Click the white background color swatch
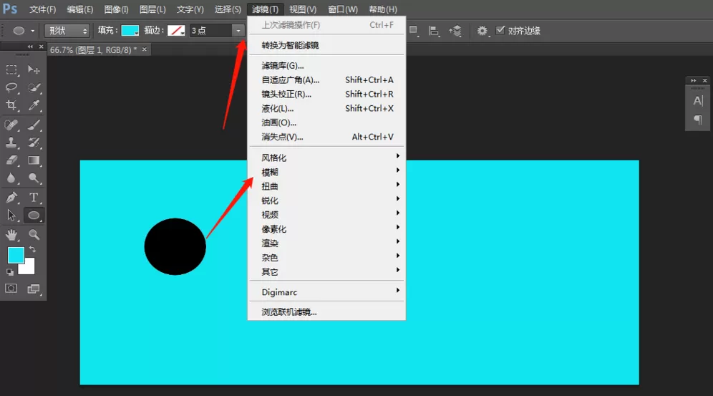This screenshot has width=713, height=396. (29, 268)
